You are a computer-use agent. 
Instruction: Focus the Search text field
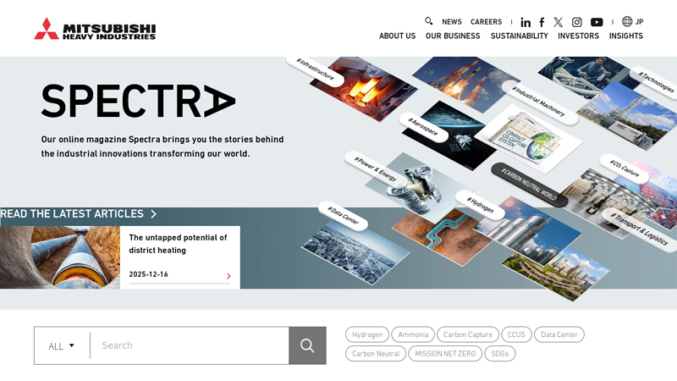point(190,345)
